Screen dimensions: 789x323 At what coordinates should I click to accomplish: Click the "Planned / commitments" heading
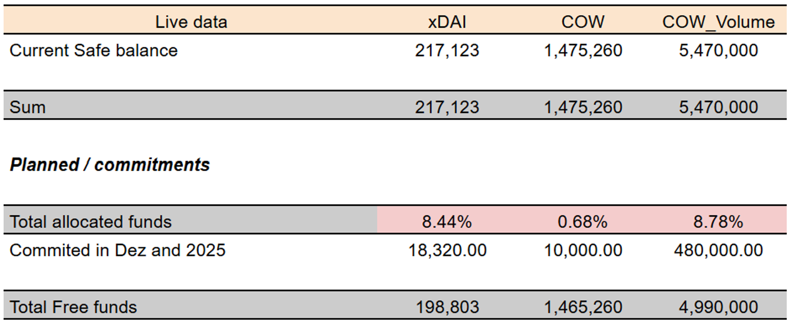pyautogui.click(x=109, y=165)
